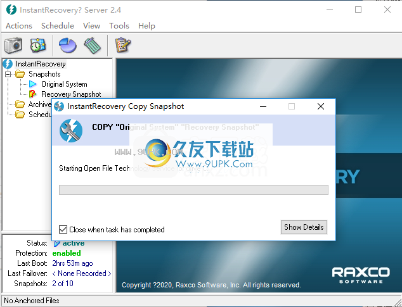Minimize the InstantRecovery Server main window
This screenshot has width=402, height=307.
click(x=330, y=9)
